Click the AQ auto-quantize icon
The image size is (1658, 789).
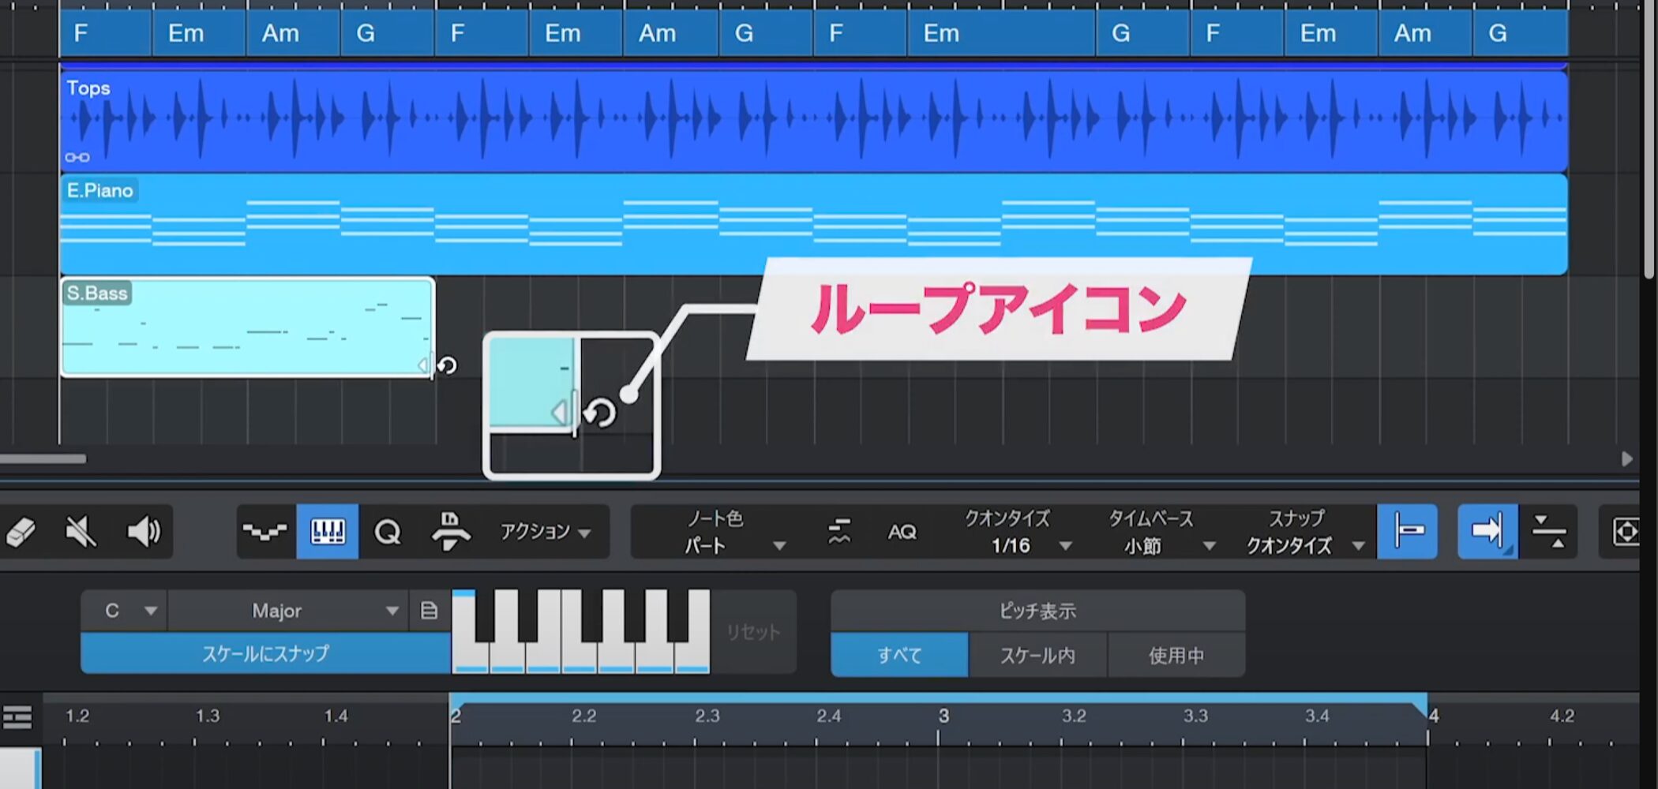(902, 532)
